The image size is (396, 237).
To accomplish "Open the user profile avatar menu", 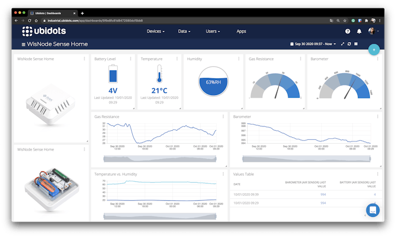I will pos(373,31).
